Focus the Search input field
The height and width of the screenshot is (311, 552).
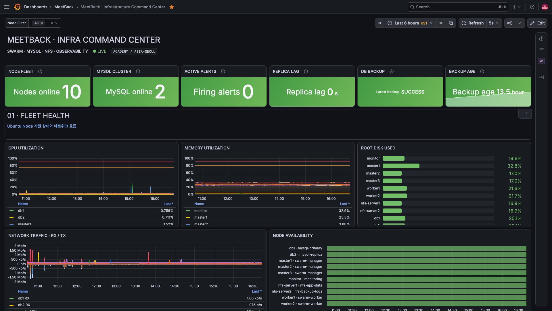coord(458,7)
